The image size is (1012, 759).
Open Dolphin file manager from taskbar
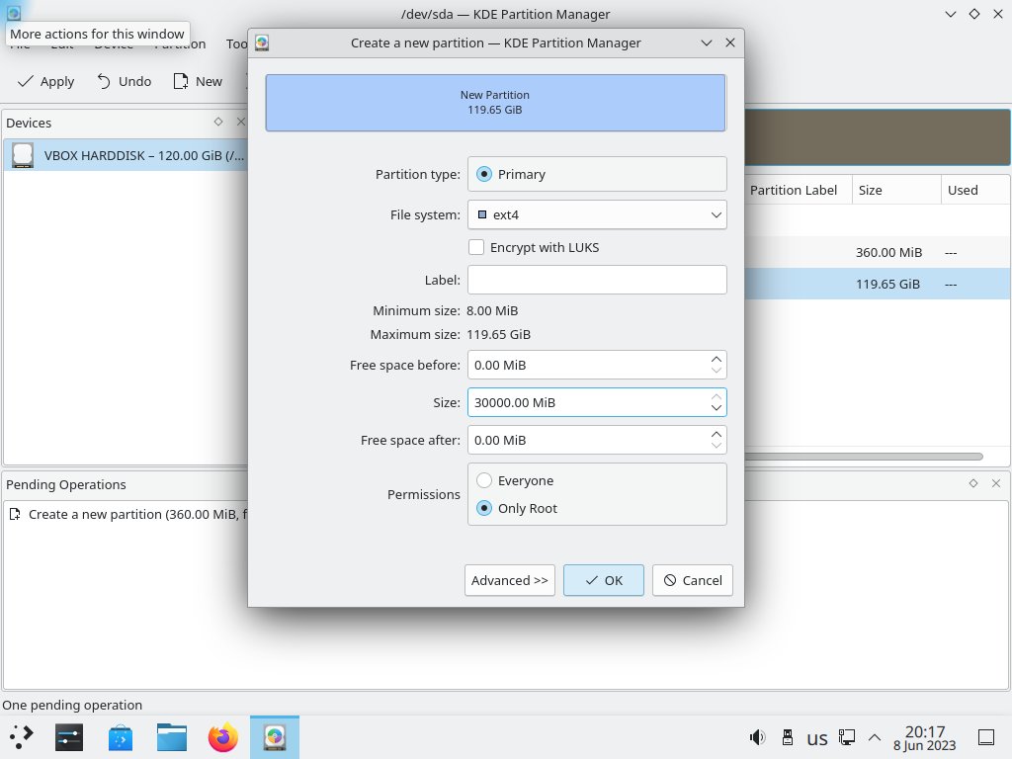click(x=172, y=737)
